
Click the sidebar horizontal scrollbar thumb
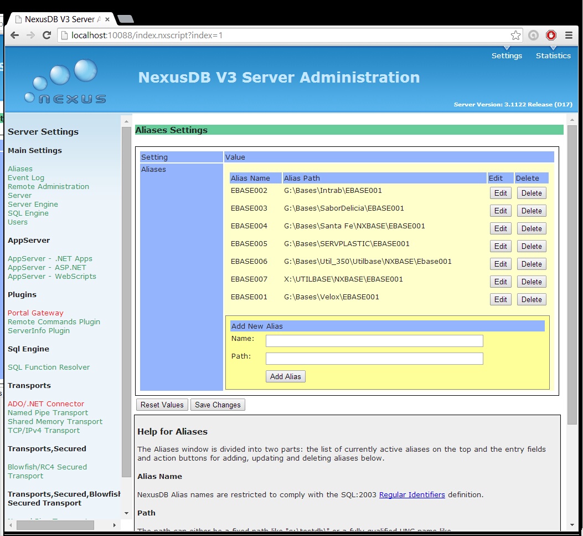(55, 525)
